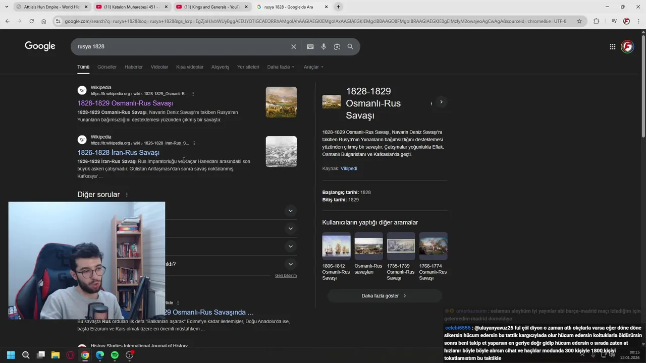Open Chrome from the taskbar

click(85, 355)
